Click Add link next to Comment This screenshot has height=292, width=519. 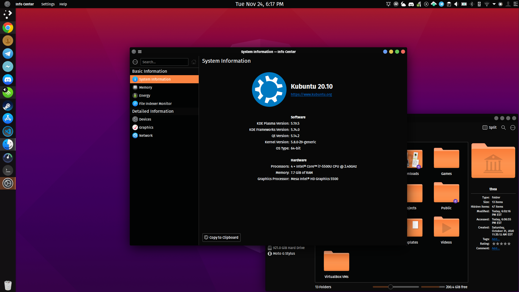(495, 248)
